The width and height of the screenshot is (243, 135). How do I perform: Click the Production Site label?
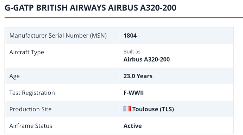tap(30, 109)
